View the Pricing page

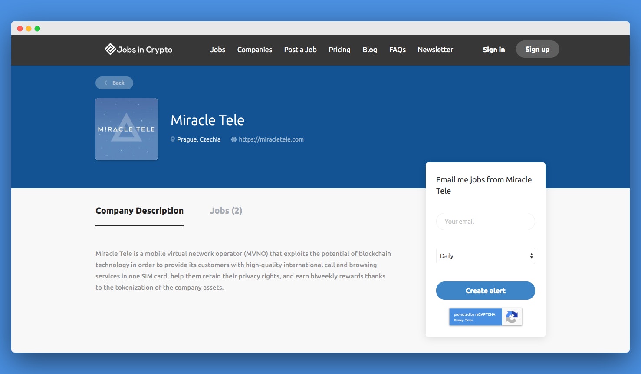339,50
